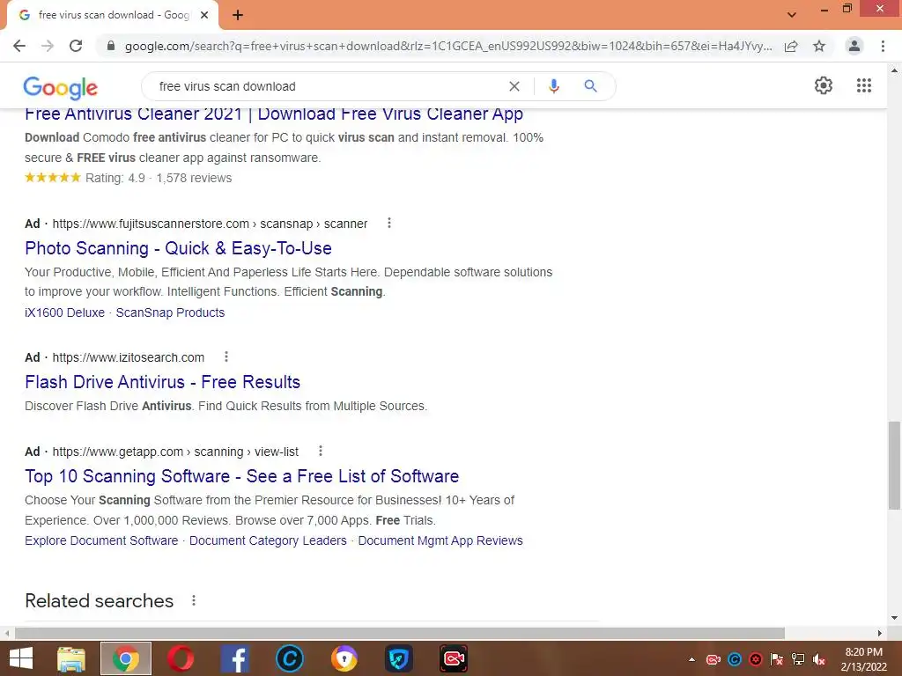
Task: Open the blue C app on taskbar
Action: tap(289, 658)
